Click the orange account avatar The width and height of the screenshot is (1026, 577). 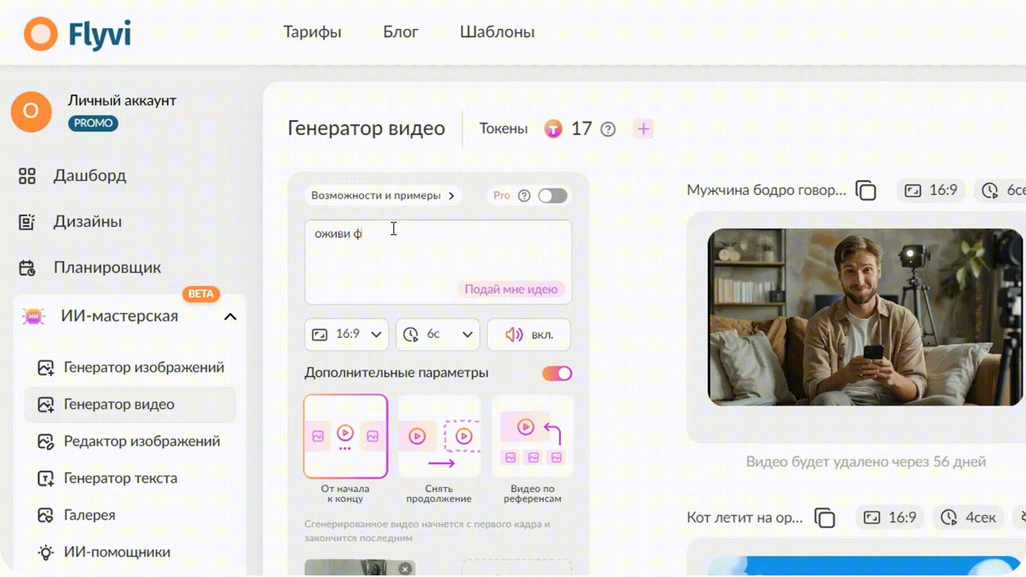tap(32, 111)
